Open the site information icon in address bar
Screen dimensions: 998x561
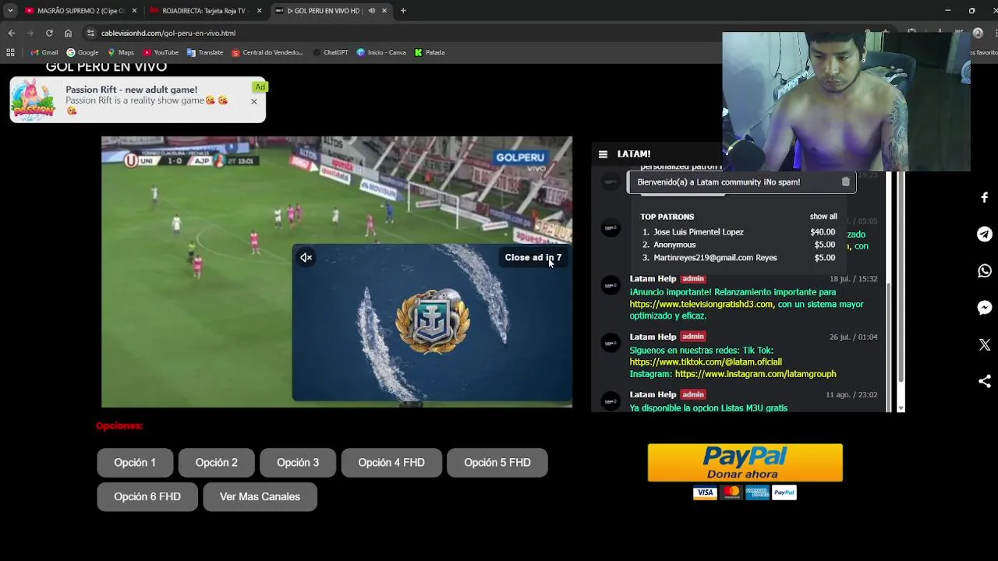point(91,33)
